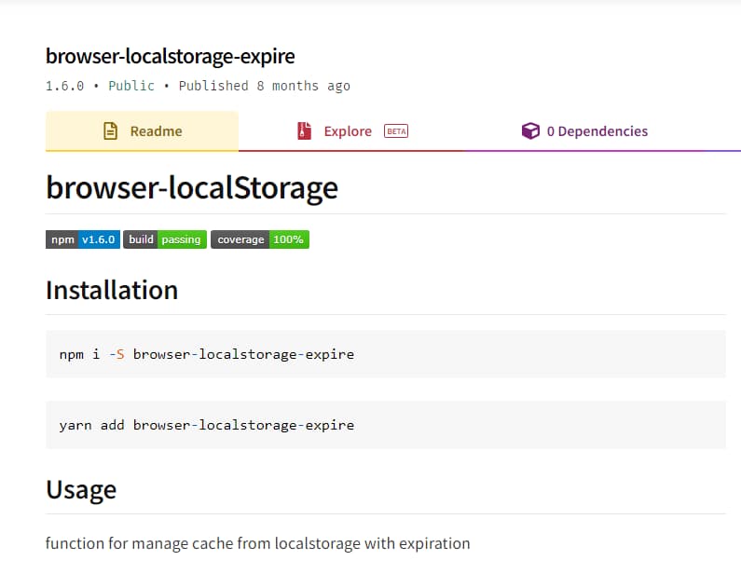Click the build passing badge

point(165,239)
